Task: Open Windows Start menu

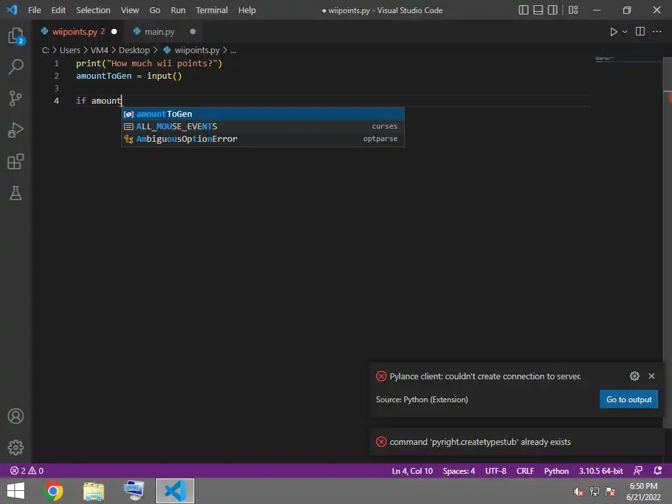Action: click(16, 491)
